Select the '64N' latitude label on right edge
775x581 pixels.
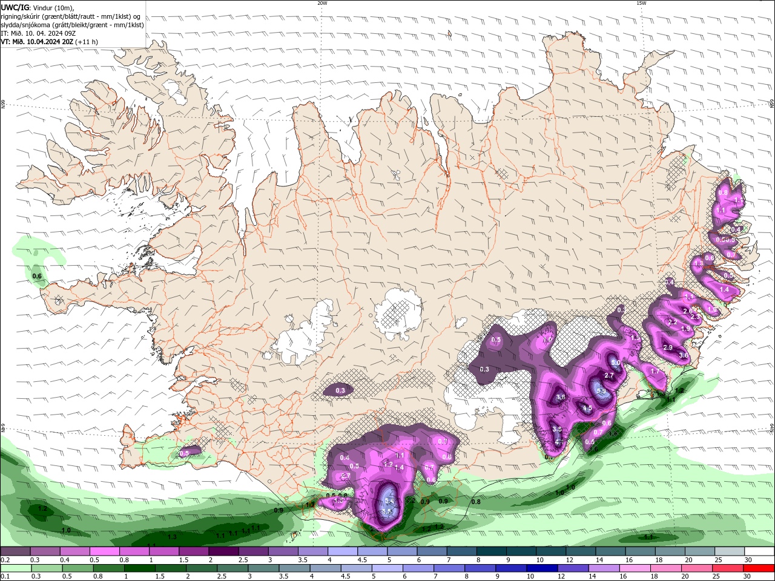pos(772,427)
